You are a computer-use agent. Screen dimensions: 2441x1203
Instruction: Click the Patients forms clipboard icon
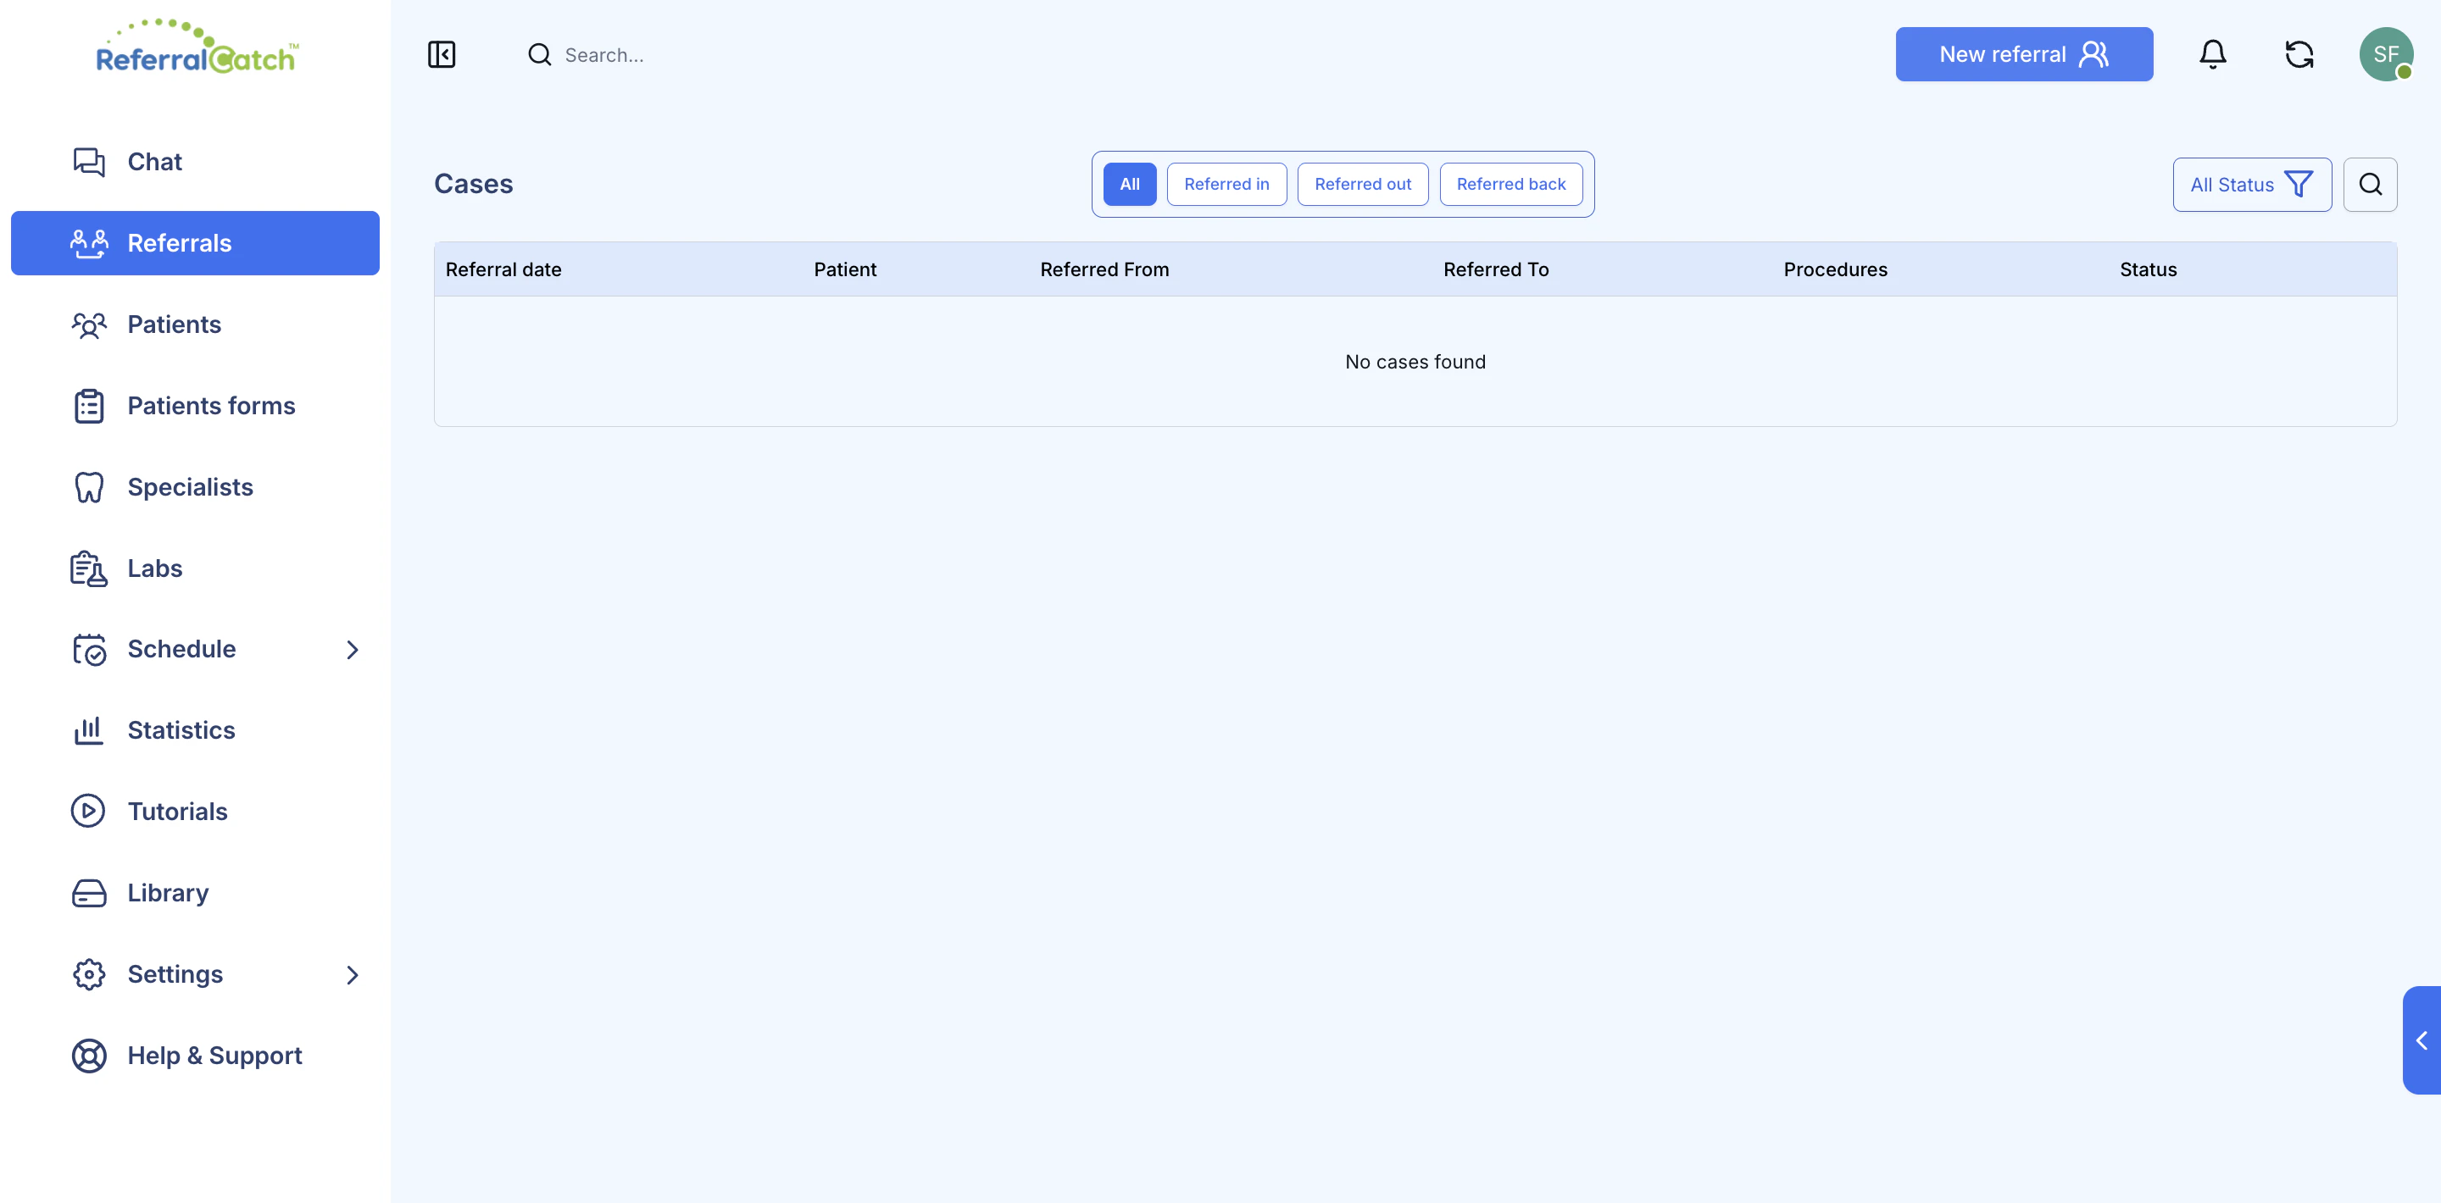89,406
